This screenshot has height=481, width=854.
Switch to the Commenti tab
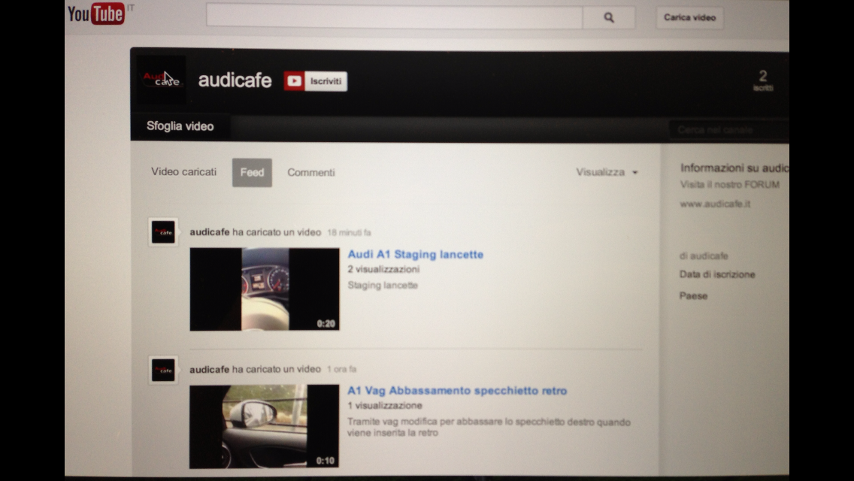pos(311,172)
